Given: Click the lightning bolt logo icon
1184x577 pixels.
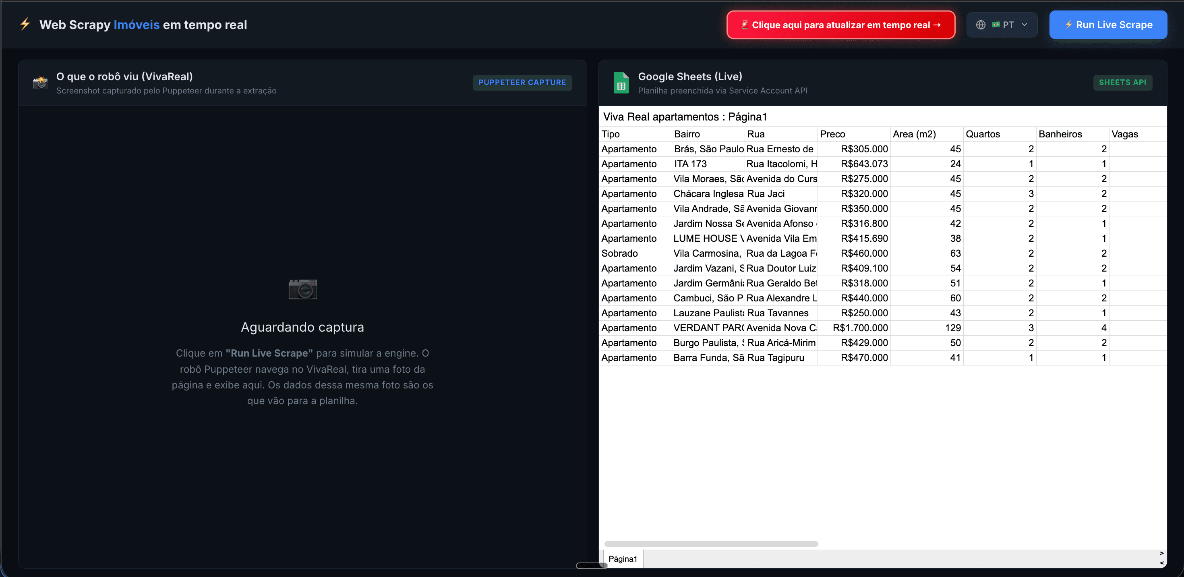Looking at the screenshot, I should point(25,24).
